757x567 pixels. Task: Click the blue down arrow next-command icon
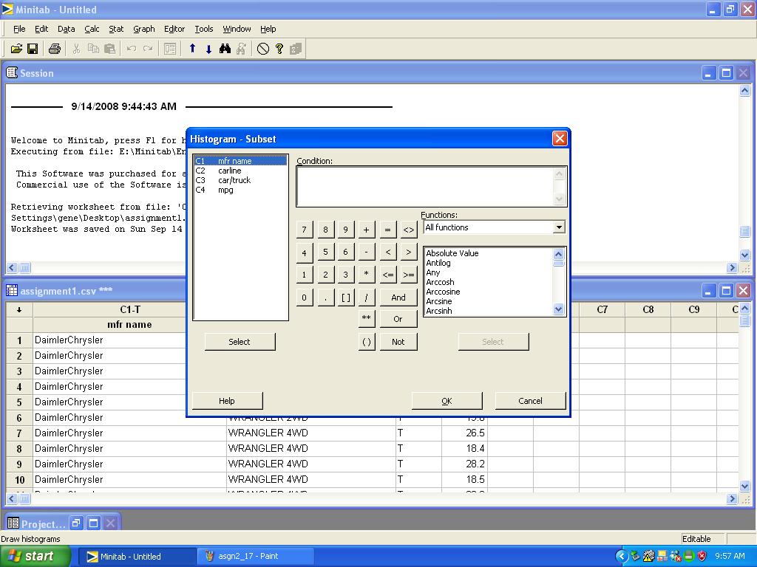click(208, 49)
